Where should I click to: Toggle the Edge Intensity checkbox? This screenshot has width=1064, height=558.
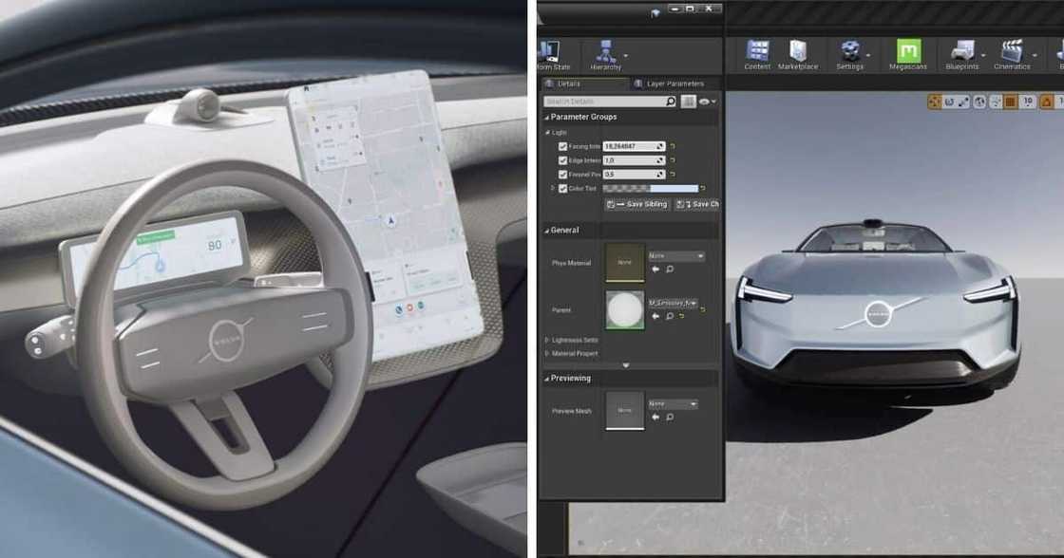point(562,160)
